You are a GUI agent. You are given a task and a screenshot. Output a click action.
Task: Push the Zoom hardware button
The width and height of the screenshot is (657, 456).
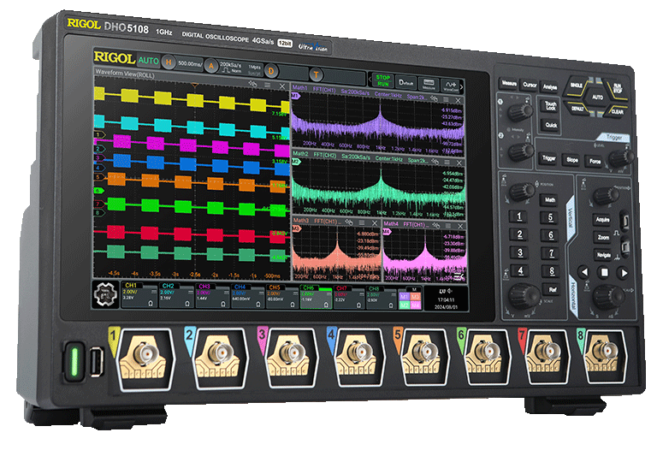(x=603, y=237)
